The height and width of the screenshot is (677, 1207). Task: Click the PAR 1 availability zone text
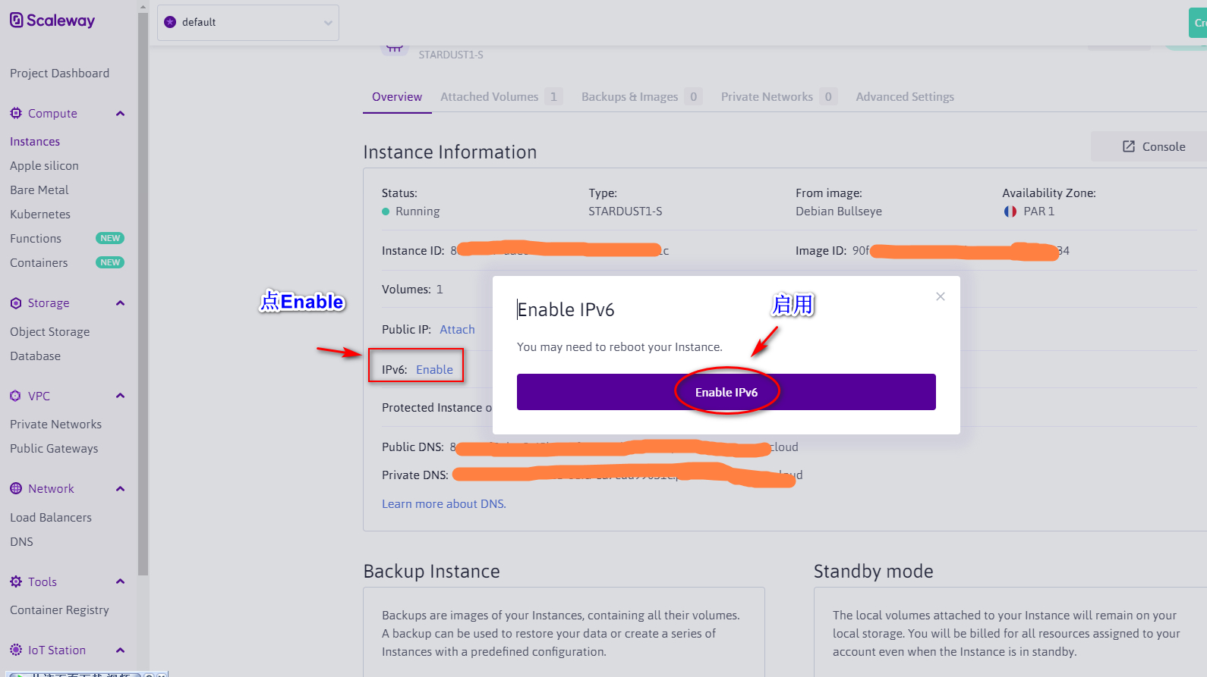1038,212
